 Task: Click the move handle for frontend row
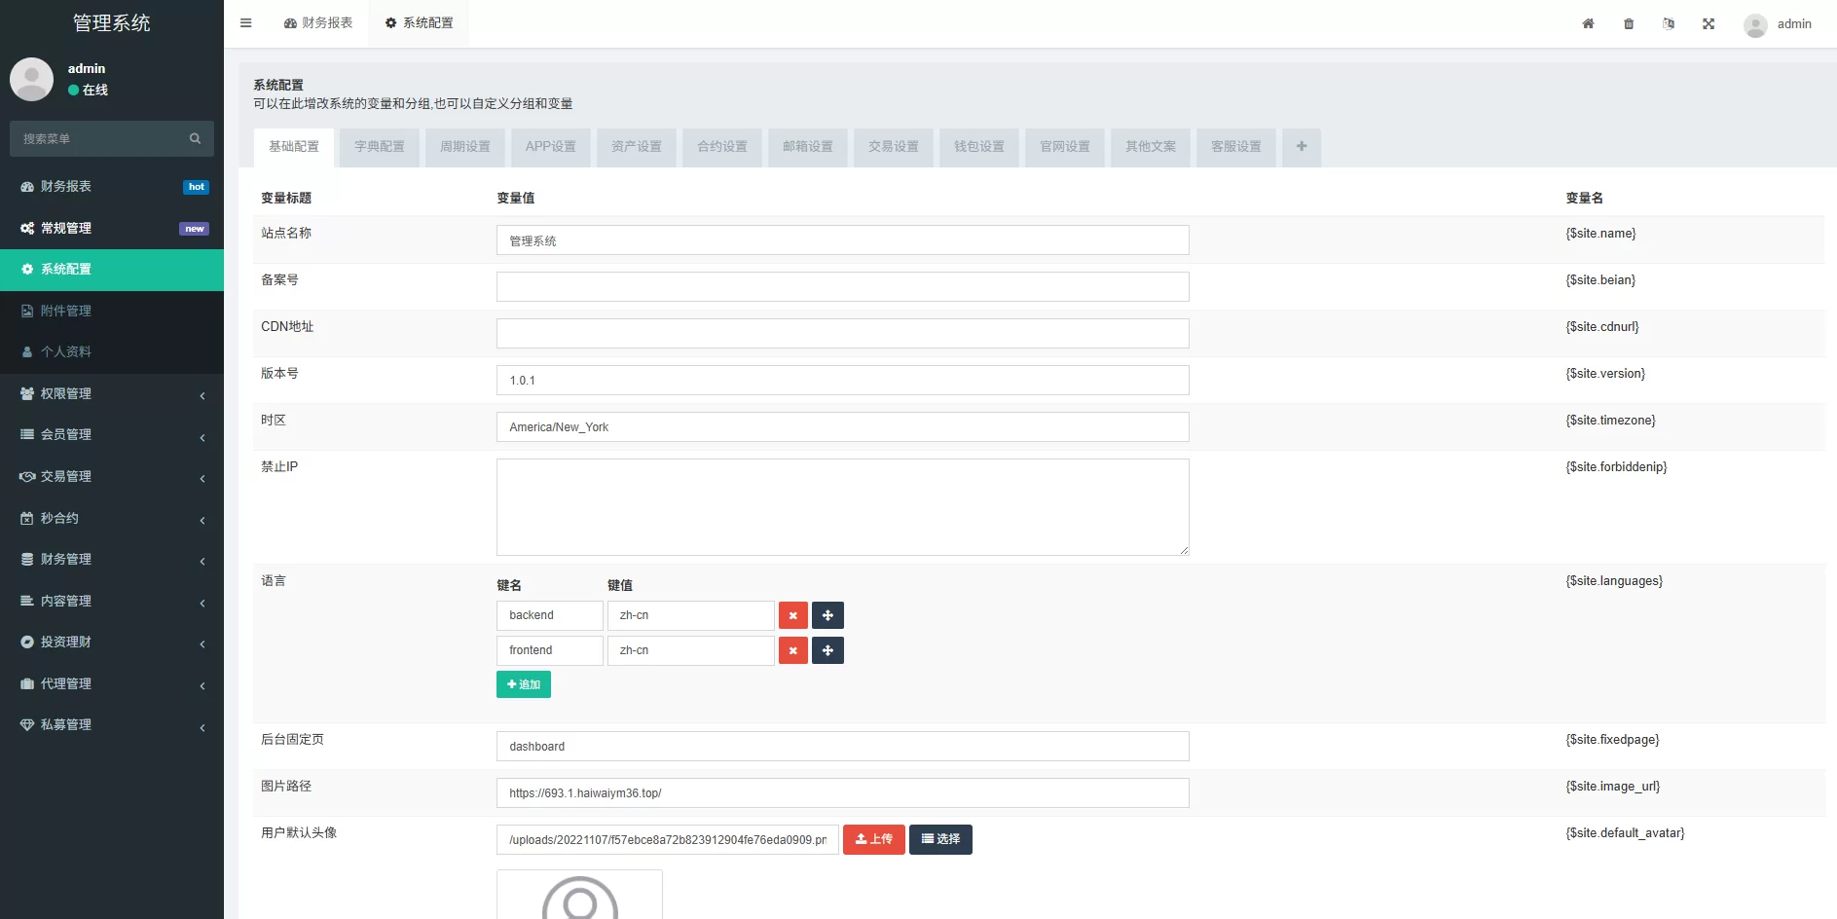tap(827, 650)
